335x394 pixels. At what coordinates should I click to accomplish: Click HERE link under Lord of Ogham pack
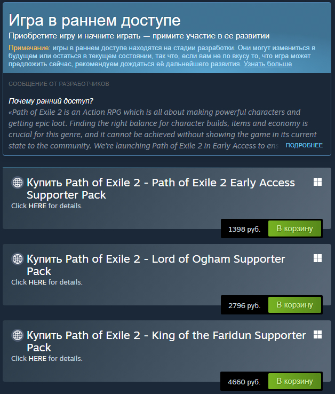37,282
